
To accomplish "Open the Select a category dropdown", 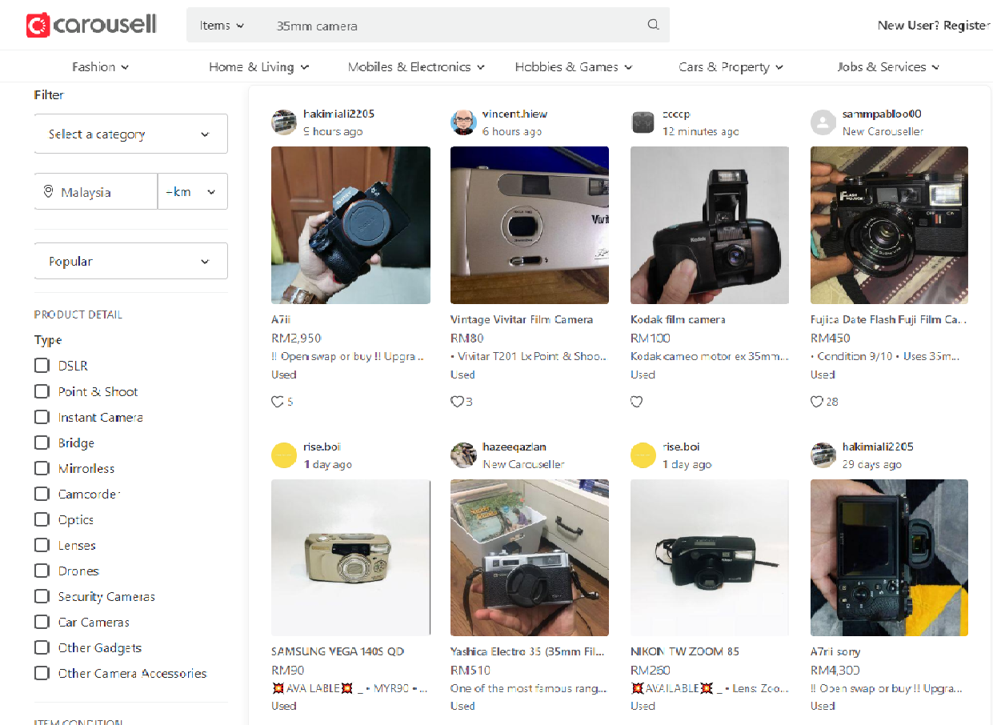I will [131, 134].
